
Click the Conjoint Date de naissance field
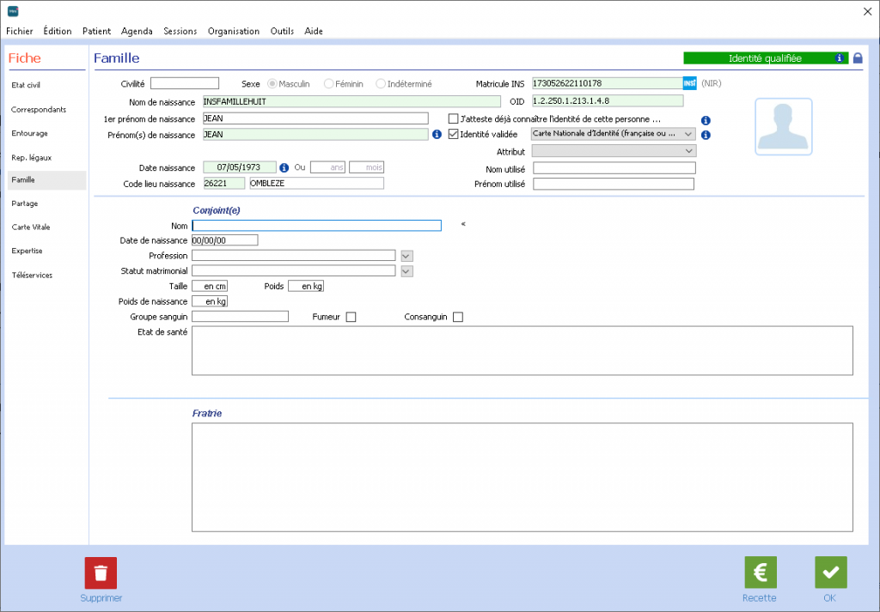[x=225, y=240]
